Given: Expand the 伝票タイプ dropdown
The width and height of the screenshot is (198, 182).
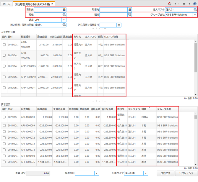Looking at the screenshot, I should pos(146,173).
